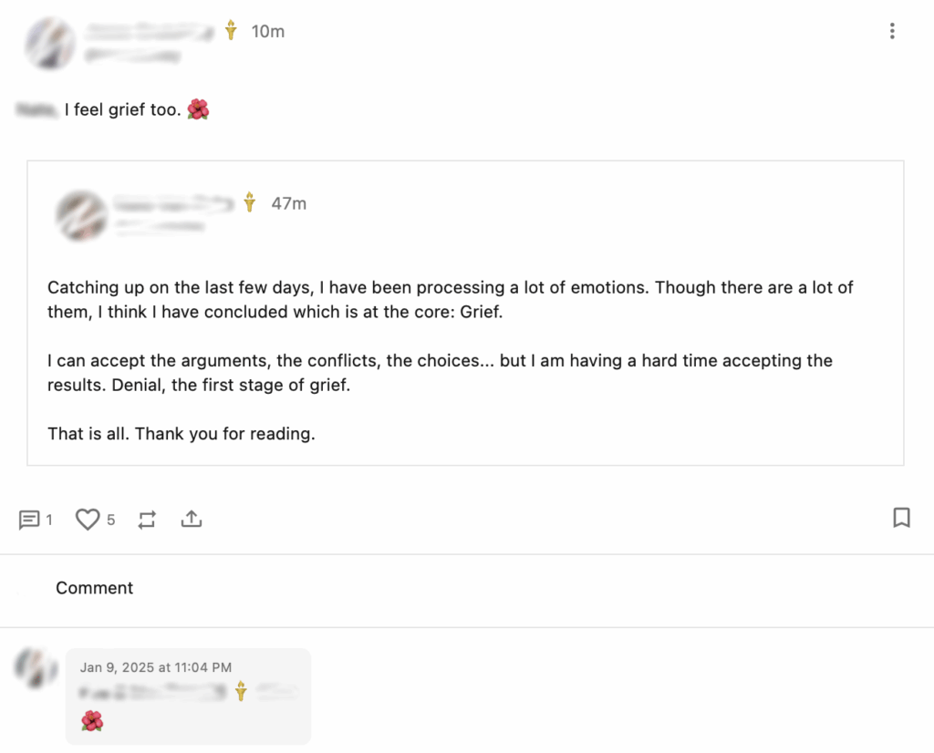This screenshot has height=753, width=934.
Task: Click the torch badge beside 10m timestamp
Action: coord(232,31)
